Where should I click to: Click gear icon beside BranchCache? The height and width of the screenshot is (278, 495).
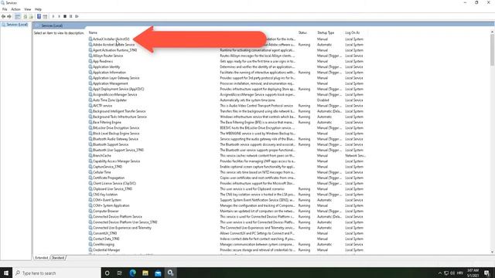click(x=90, y=155)
